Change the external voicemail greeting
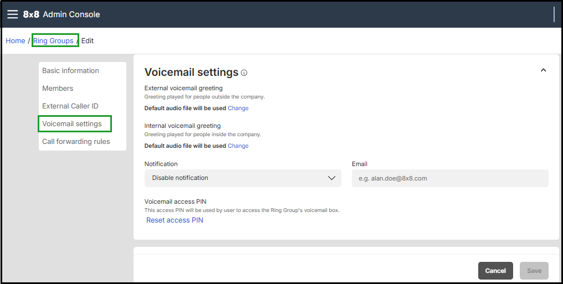 [238, 109]
